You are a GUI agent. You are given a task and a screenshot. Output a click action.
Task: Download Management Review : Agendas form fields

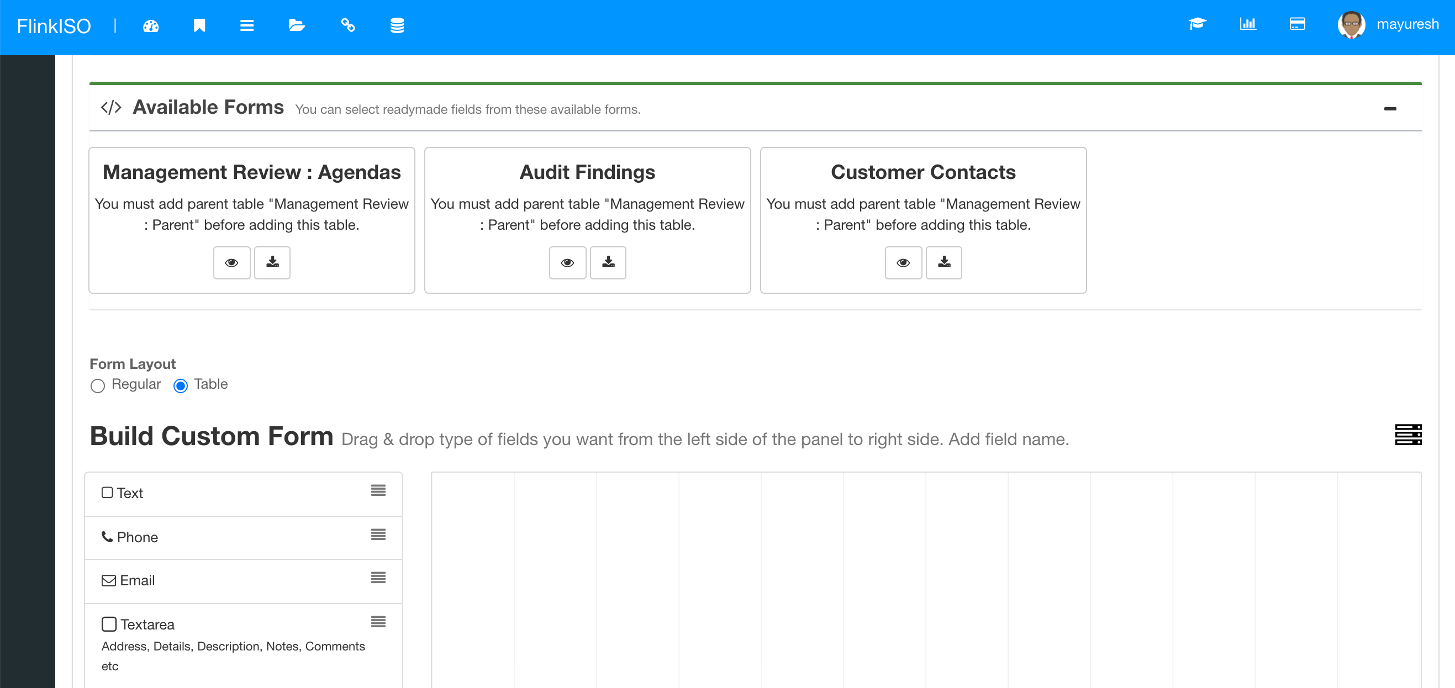(272, 262)
